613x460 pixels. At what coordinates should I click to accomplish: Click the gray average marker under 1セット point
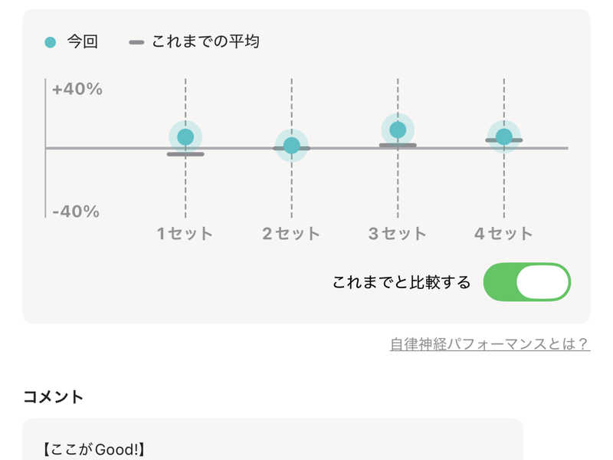[x=185, y=154]
